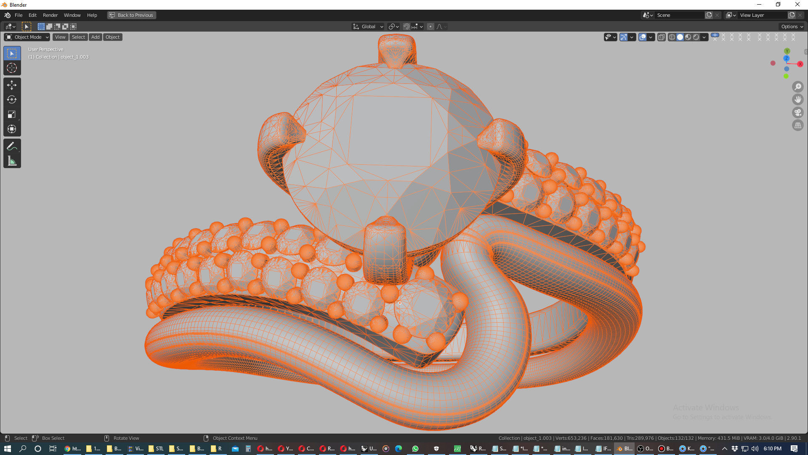Screen dimensions: 808x455
Task: Open the Add menu in viewport header
Action: click(x=96, y=37)
